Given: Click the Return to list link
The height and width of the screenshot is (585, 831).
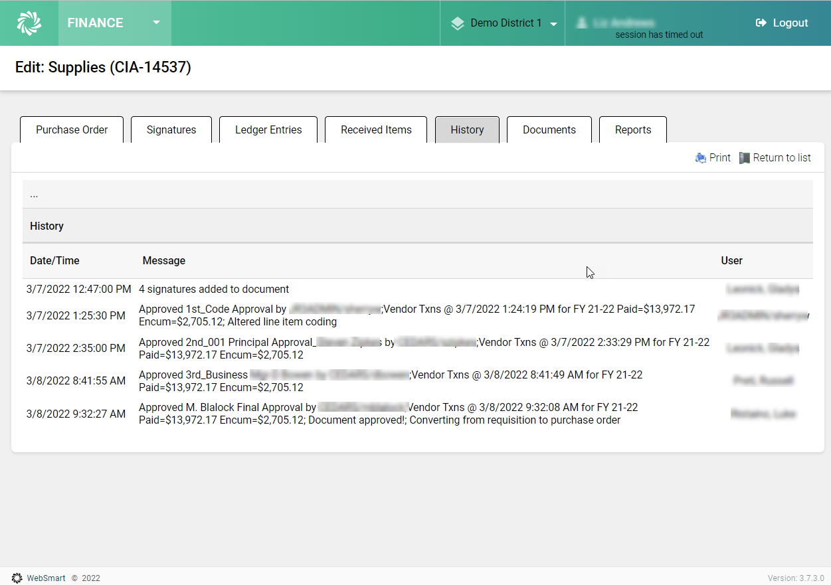Looking at the screenshot, I should coord(782,157).
